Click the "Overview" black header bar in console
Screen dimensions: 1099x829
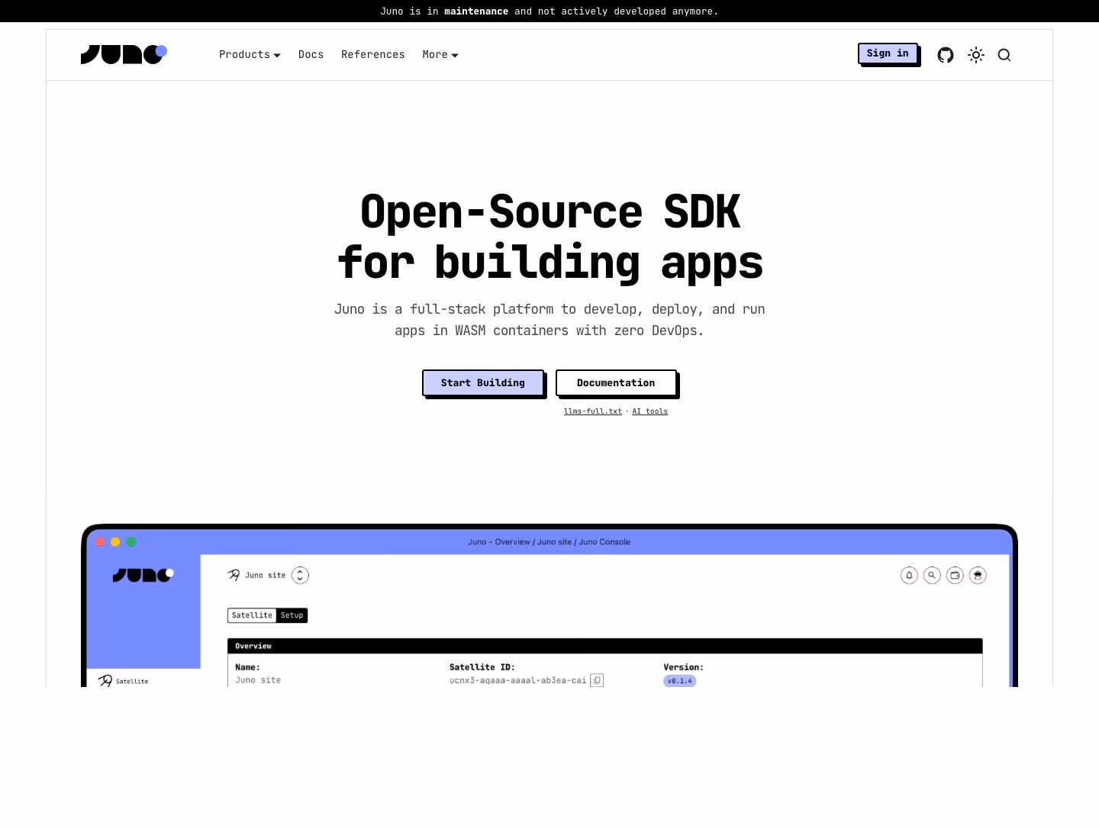point(605,646)
